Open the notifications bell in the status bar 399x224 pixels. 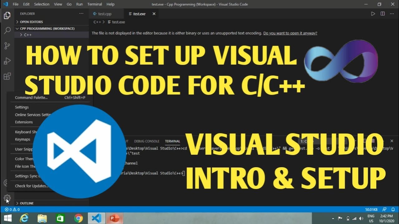tap(393, 209)
